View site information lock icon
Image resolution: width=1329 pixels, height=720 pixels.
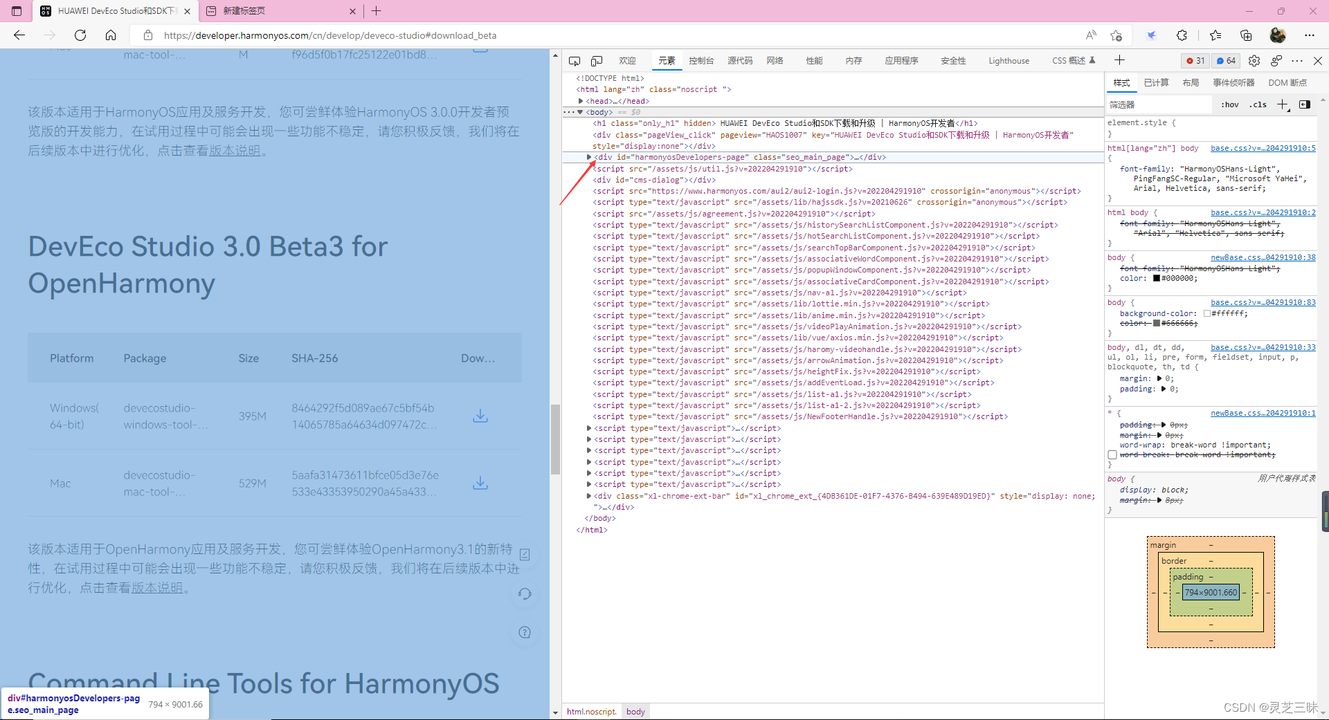[147, 35]
